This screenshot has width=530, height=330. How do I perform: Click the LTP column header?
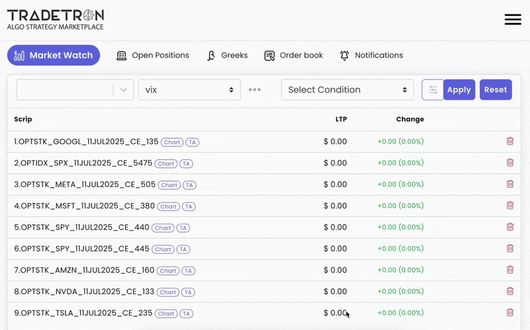[341, 119]
